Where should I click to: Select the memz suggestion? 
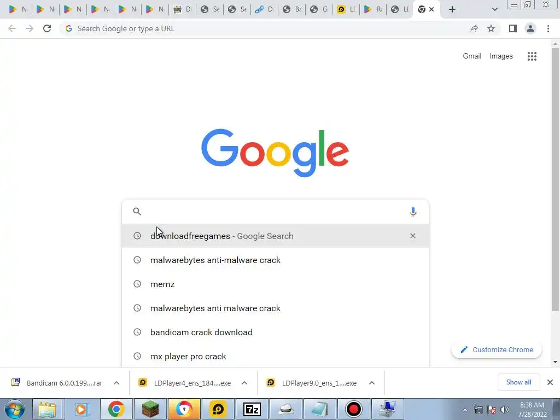point(275,284)
